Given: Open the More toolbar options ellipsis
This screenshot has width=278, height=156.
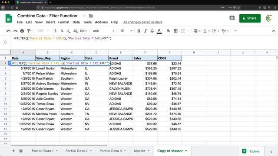Looking at the screenshot, I should tap(235, 31).
